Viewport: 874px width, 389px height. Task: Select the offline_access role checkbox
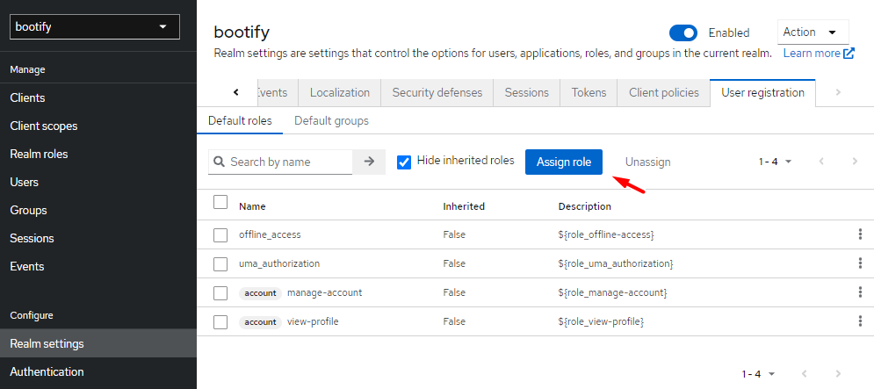[220, 234]
